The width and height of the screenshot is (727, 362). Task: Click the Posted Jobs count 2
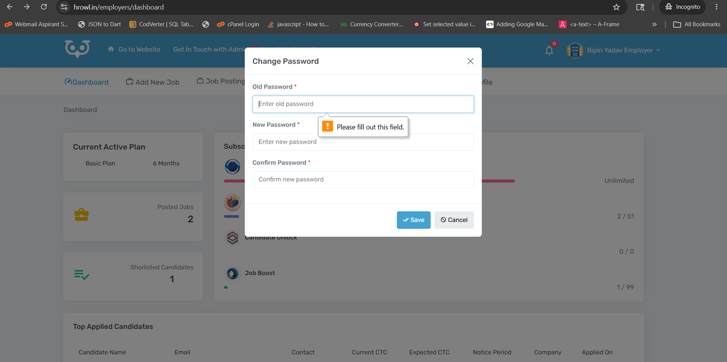(x=190, y=219)
